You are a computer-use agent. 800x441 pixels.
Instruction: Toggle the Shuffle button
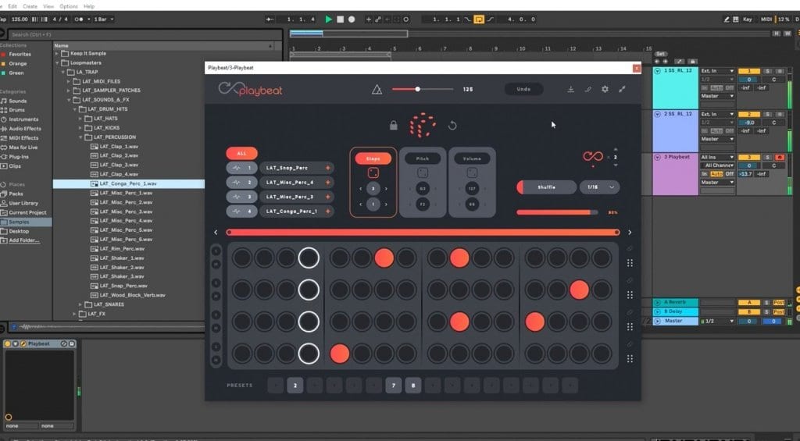point(546,187)
